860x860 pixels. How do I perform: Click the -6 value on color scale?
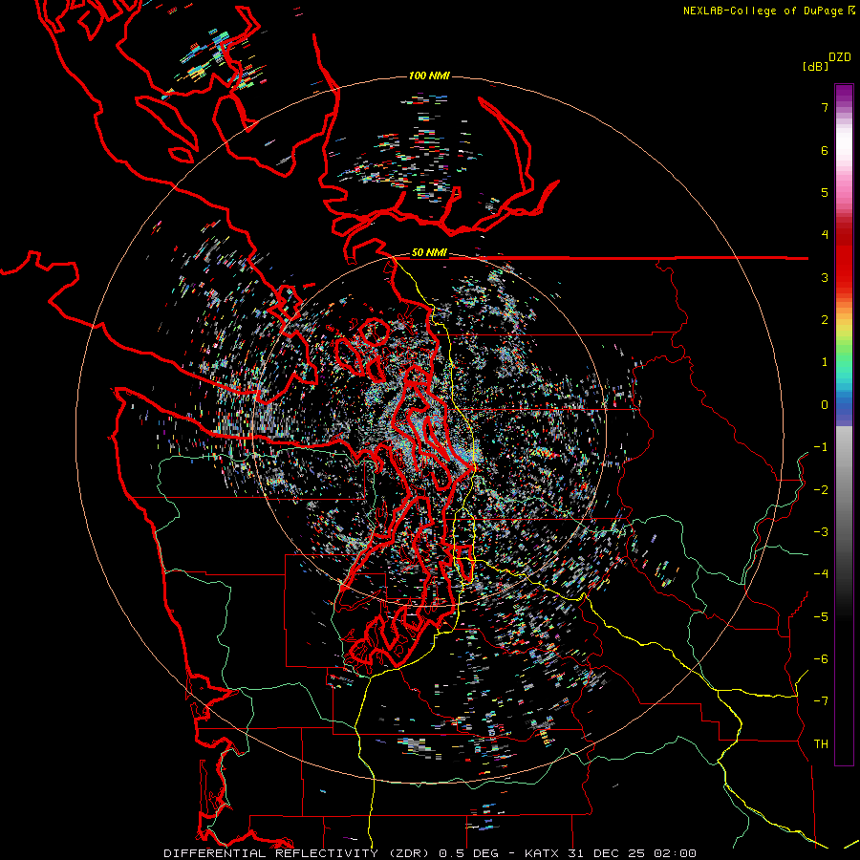pyautogui.click(x=821, y=659)
